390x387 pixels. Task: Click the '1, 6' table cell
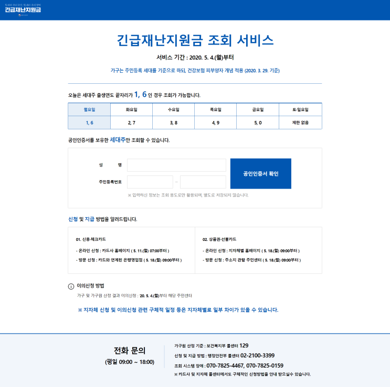tap(89, 123)
